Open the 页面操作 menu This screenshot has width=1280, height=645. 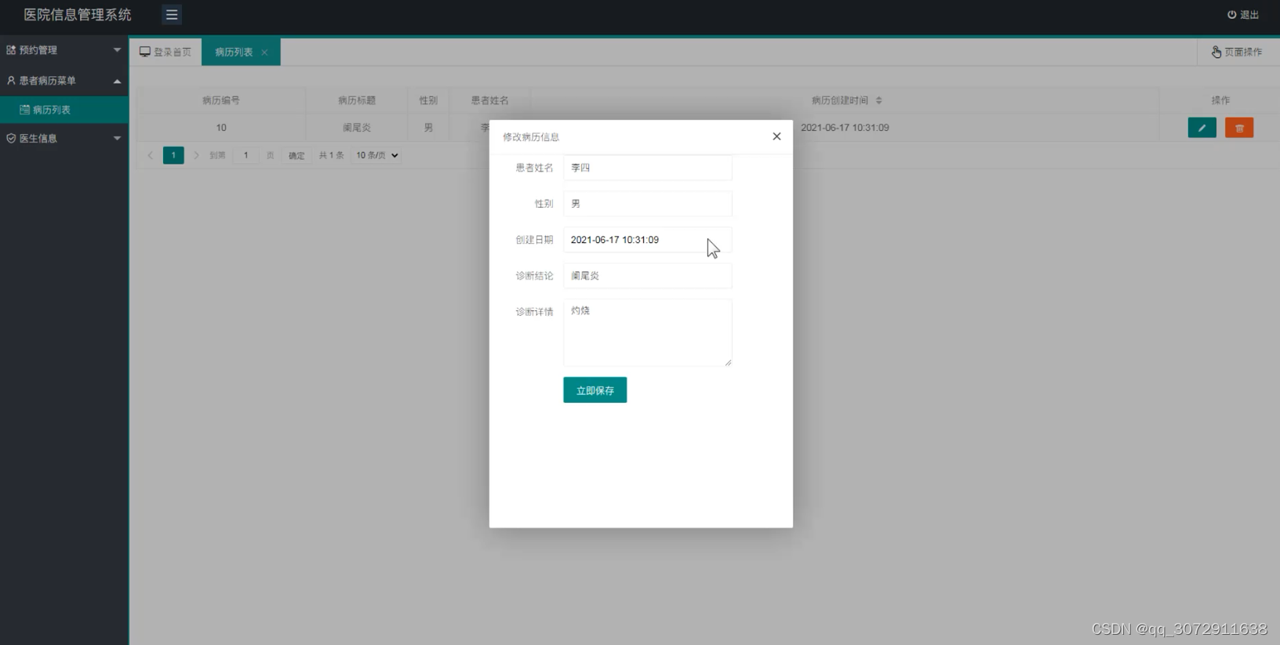pyautogui.click(x=1238, y=52)
